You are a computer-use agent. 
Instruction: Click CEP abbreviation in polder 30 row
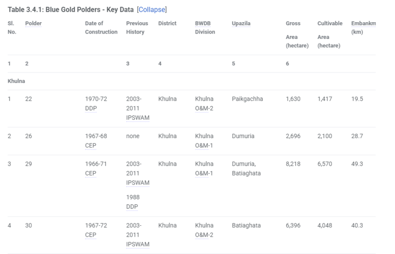click(91, 235)
